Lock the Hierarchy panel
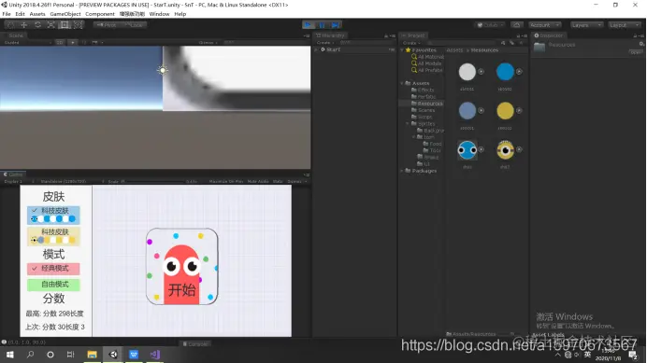This screenshot has height=363, width=647. pyautogui.click(x=386, y=35)
